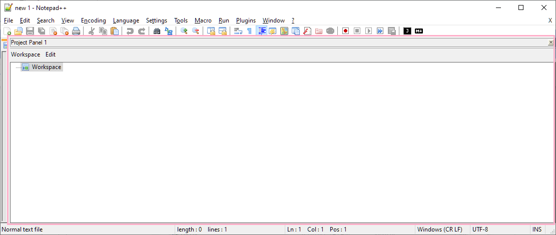Image resolution: width=556 pixels, height=235 pixels.
Task: Open the Document List toolbar icon
Action: (x=296, y=31)
